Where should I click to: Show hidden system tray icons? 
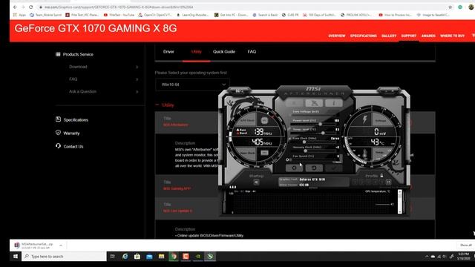pos(427,257)
